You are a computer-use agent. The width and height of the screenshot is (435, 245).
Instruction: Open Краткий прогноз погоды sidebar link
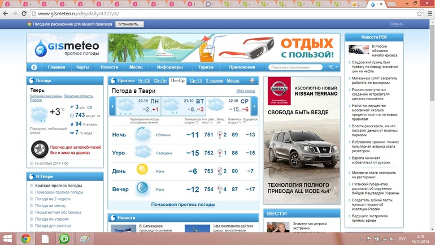pos(59,186)
